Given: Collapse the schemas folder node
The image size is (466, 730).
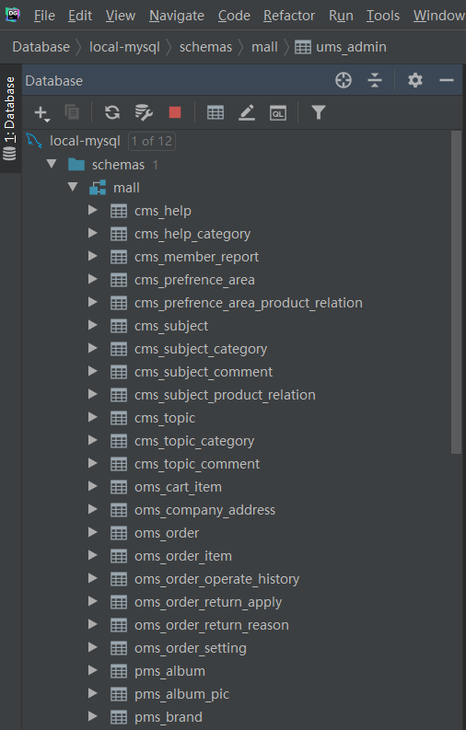Looking at the screenshot, I should click(52, 165).
